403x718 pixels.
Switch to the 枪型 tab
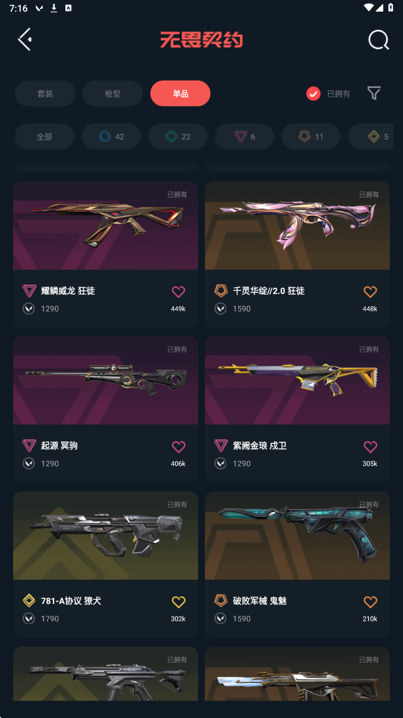(x=113, y=93)
